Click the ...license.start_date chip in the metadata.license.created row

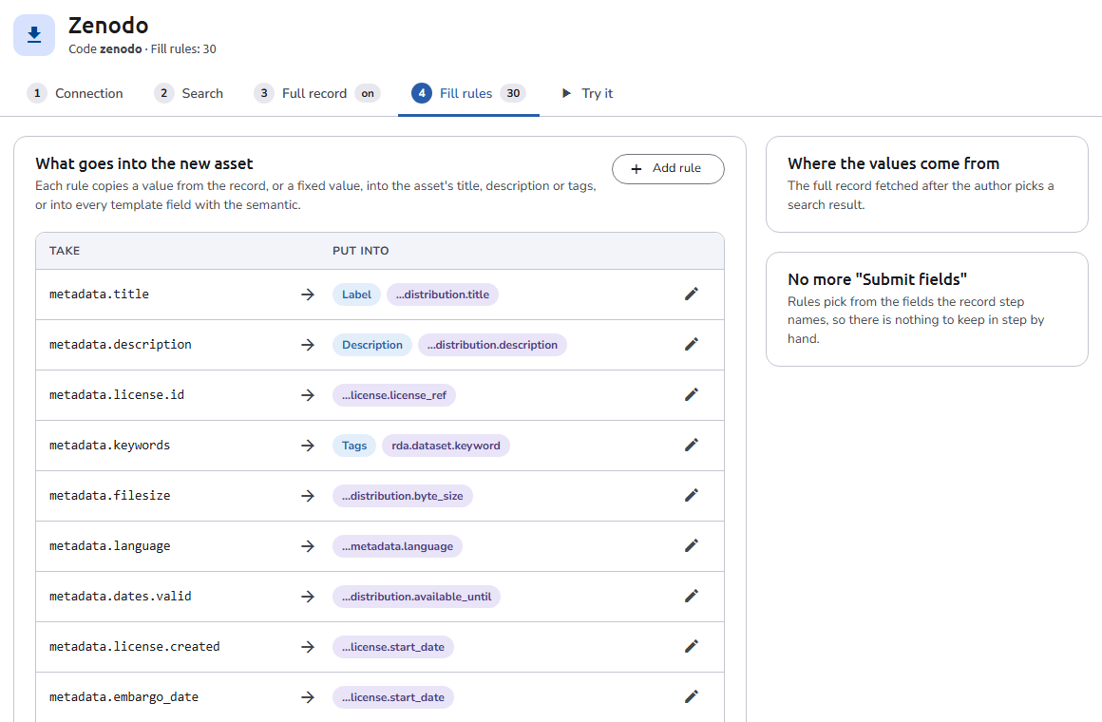coord(393,647)
